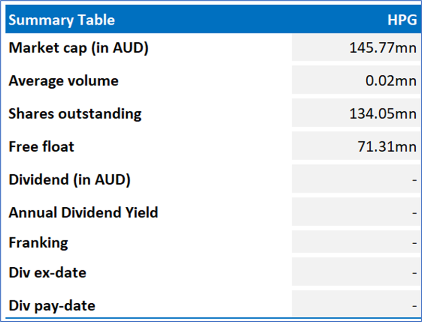Select the 0.02mn average volume value
This screenshot has width=422, height=322.
pos(390,81)
